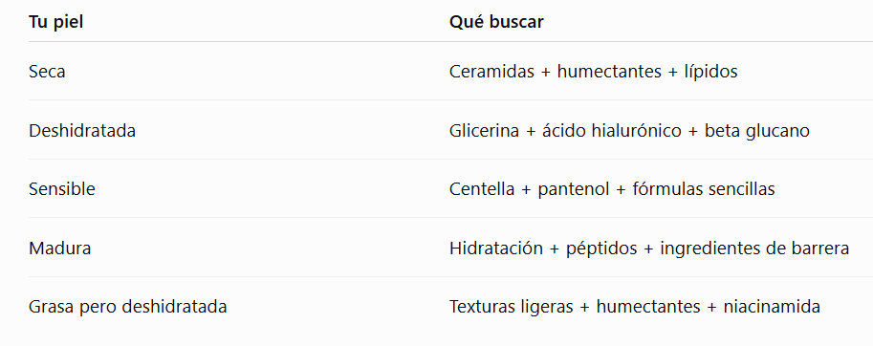Click the word 'niacinamida' in last row
Viewport: 873px width, 346px height.
(771, 307)
